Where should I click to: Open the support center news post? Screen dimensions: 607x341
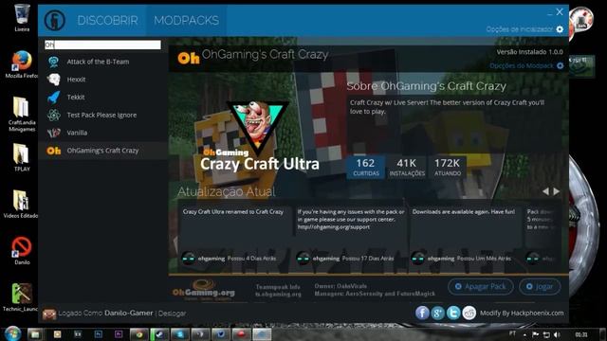click(350, 220)
